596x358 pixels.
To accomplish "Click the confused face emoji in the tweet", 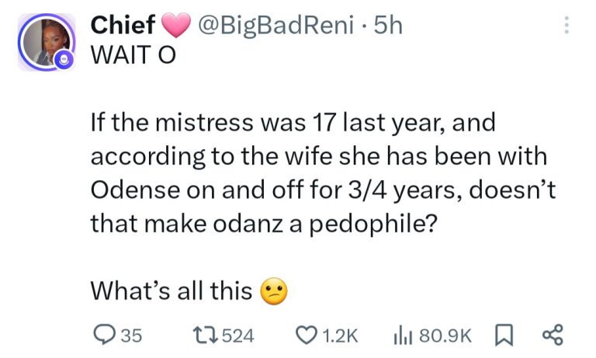I will tap(274, 290).
